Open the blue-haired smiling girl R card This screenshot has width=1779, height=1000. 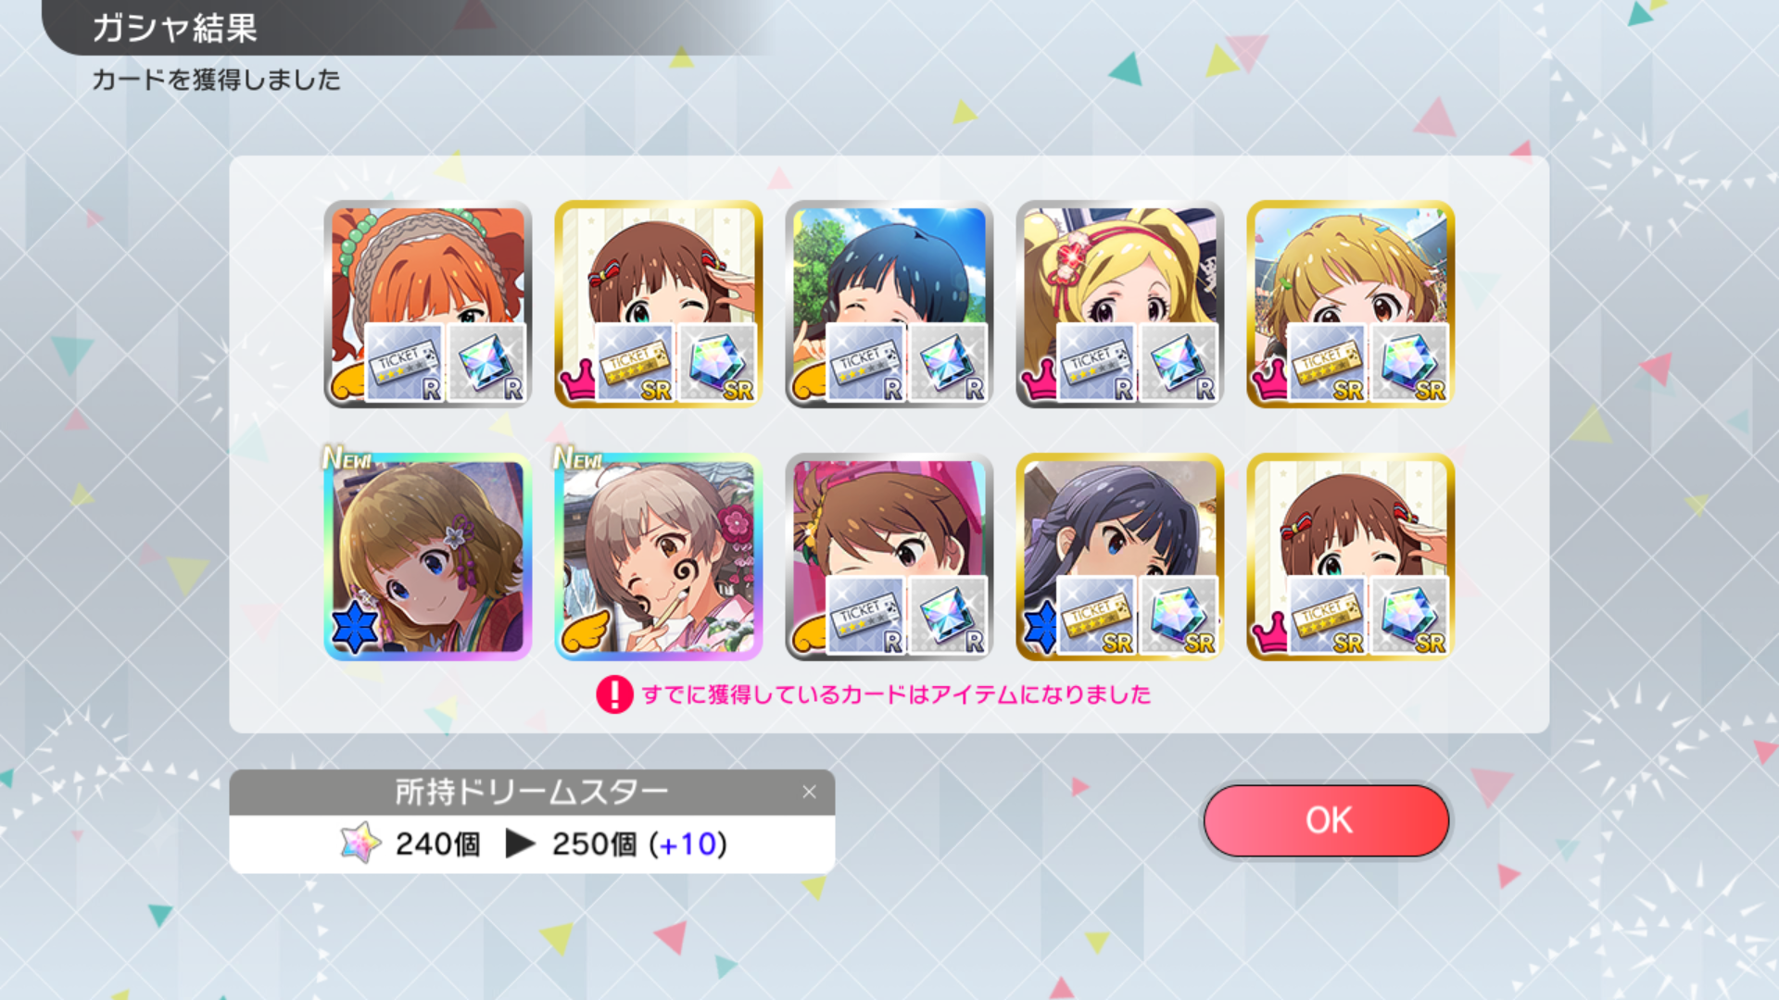889,304
